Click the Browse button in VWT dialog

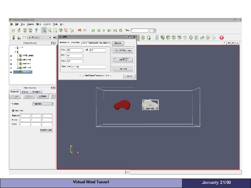(x=118, y=43)
